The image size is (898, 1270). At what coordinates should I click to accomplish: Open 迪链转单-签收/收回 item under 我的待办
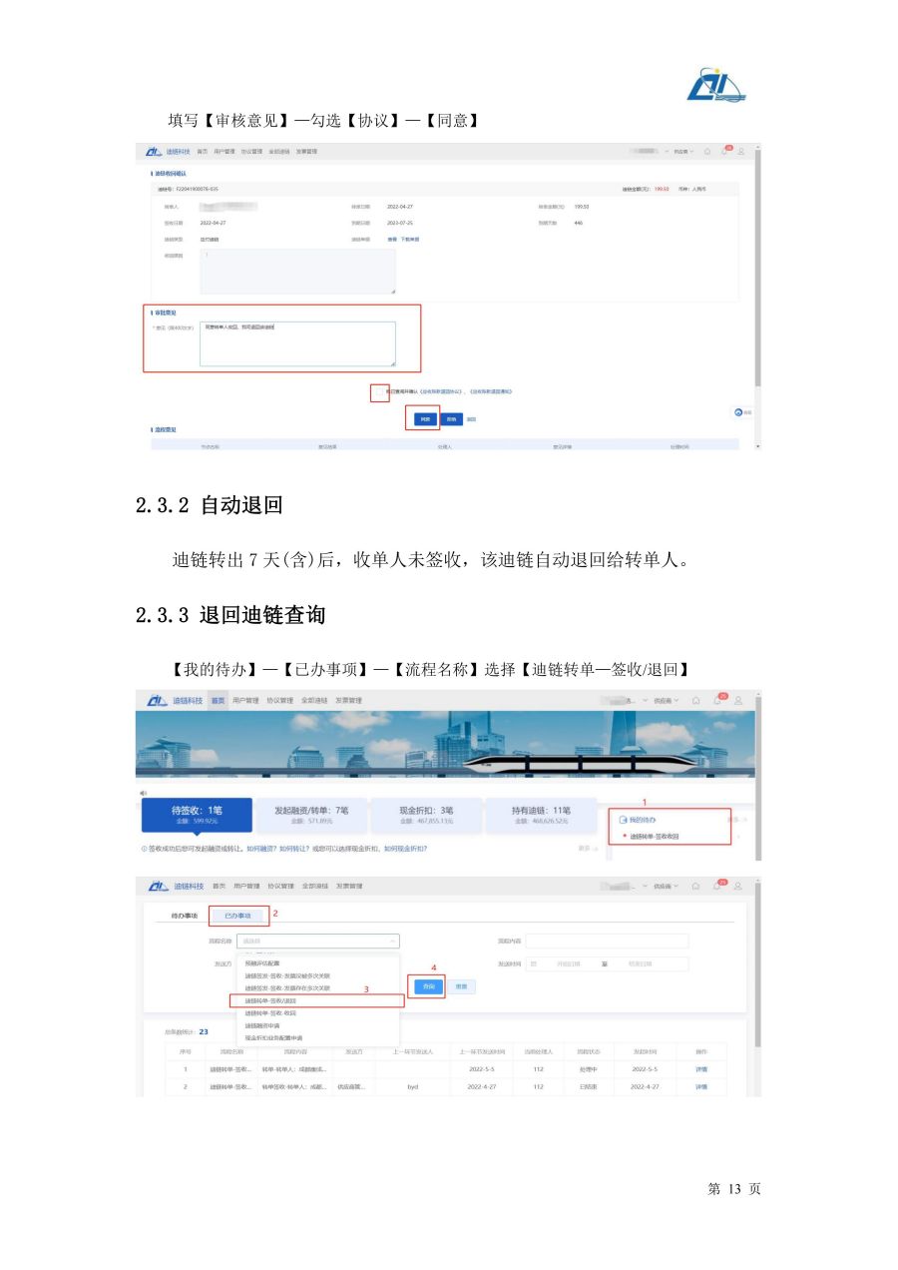click(655, 837)
